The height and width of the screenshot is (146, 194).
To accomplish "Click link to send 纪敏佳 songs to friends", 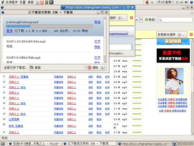I will (x=173, y=111).
